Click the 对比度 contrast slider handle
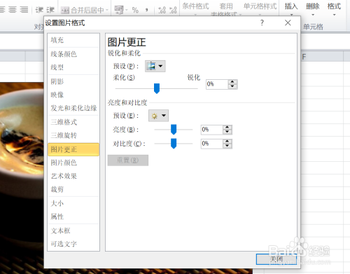This screenshot has width=350, height=274. (174, 144)
